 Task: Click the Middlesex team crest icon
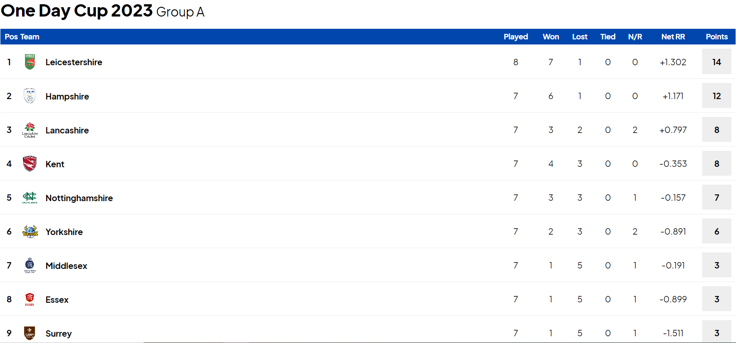pos(30,266)
